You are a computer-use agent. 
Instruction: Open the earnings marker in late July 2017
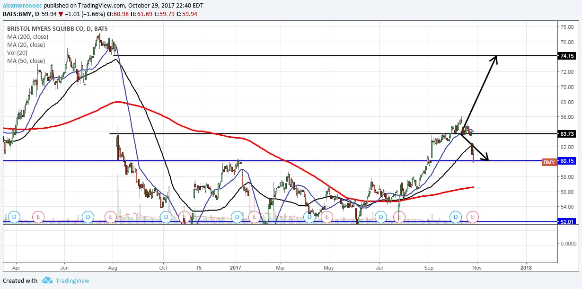(400, 217)
